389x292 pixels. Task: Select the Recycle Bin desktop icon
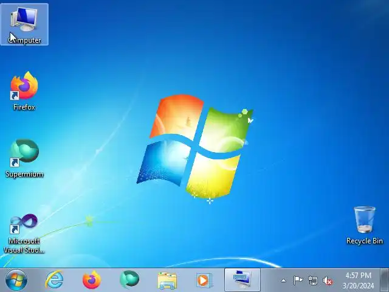(x=365, y=225)
